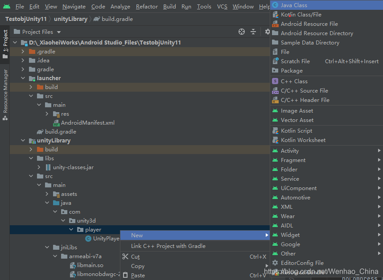Open the Edit menu
The image size is (383, 280).
click(x=34, y=7)
